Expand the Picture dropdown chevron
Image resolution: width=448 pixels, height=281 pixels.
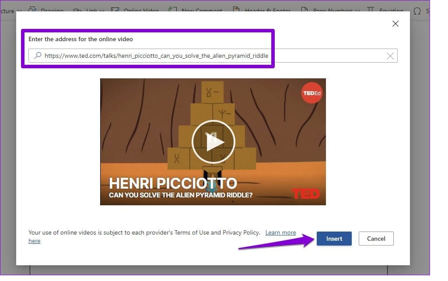19,11
